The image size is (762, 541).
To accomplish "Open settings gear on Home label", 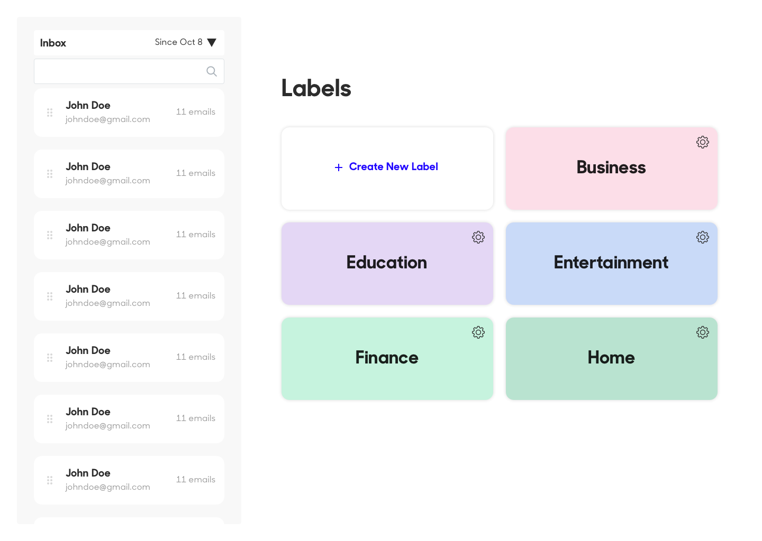I will coord(703,332).
